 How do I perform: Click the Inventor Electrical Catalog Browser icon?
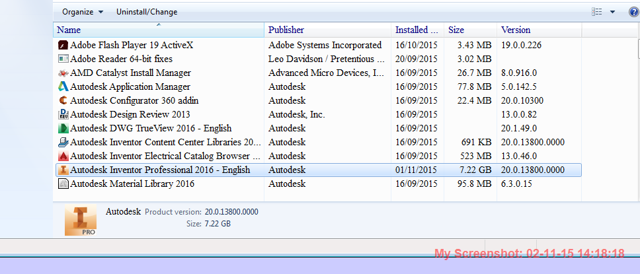(63, 156)
